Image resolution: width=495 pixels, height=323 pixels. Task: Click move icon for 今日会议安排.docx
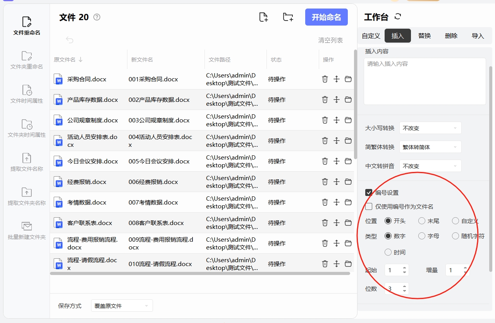pos(337,161)
